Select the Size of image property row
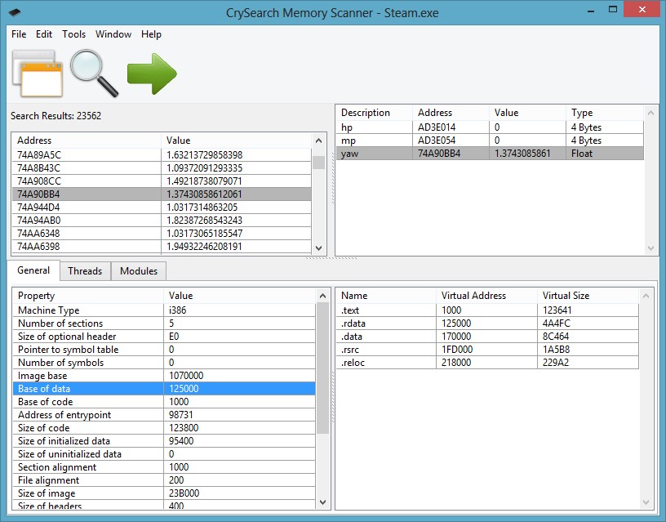The width and height of the screenshot is (666, 522). (164, 493)
